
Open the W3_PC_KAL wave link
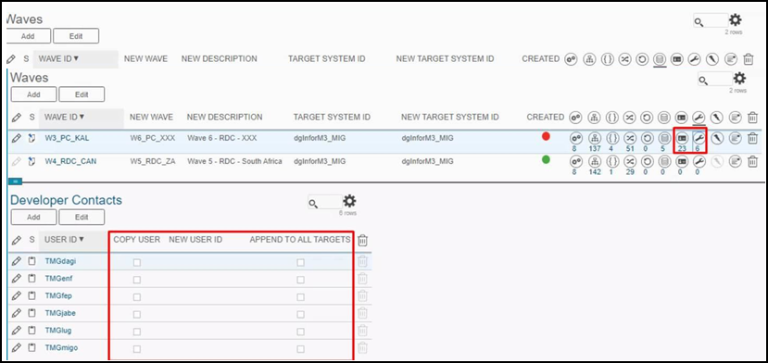click(67, 138)
